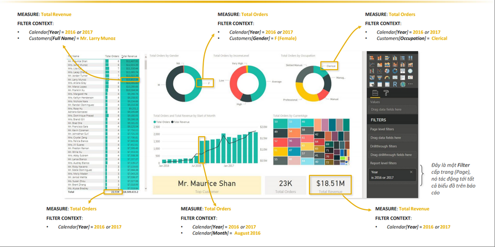Image resolution: width=495 pixels, height=247 pixels.
Task: Select the stacked bar chart visual icon
Action: (x=371, y=58)
